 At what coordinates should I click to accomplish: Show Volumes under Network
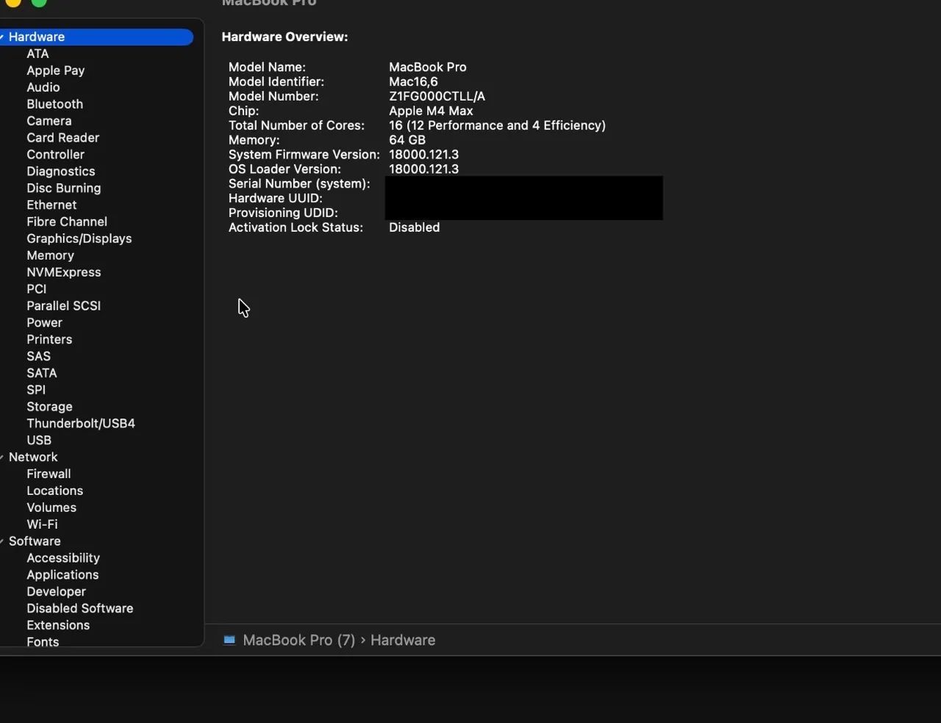pos(51,507)
